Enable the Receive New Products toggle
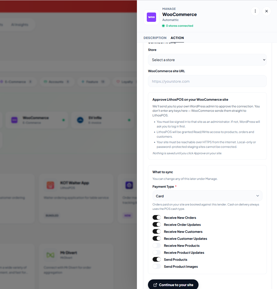This screenshot has height=289, width=277. tap(157, 246)
